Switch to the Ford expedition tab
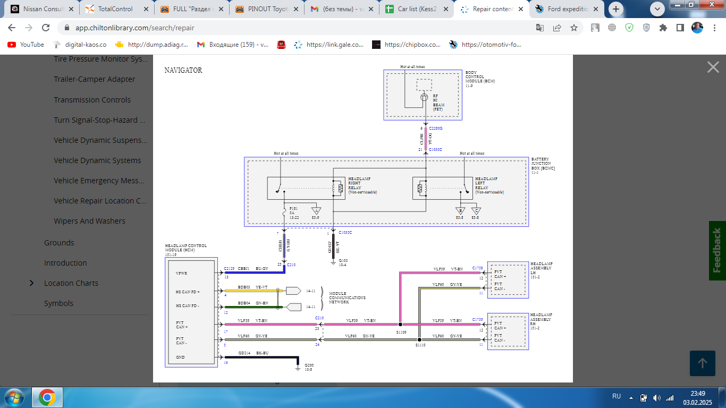Viewport: 726px width, 408px height. pos(567,9)
